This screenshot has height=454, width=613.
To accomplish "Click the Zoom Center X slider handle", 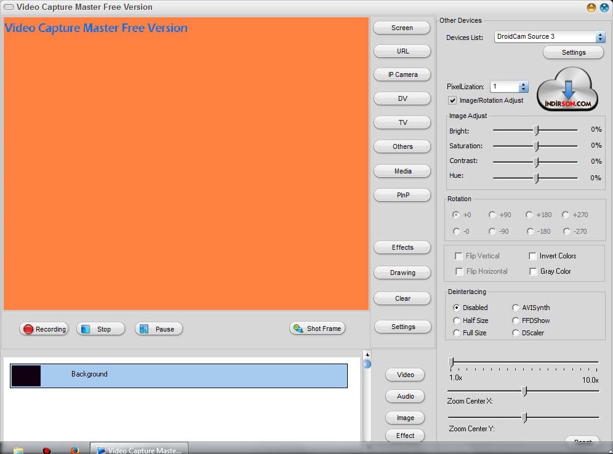I will click(524, 391).
